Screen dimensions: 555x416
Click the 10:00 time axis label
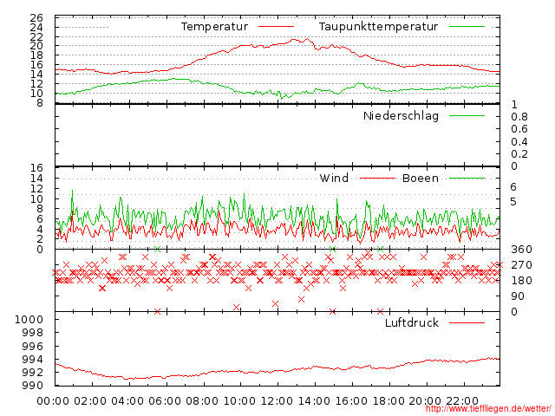pyautogui.click(x=239, y=401)
